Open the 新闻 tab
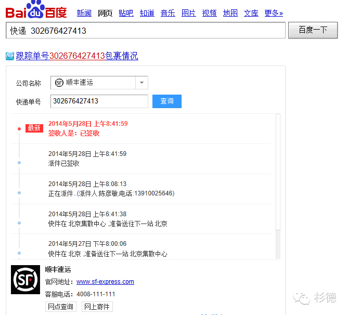Image resolution: width=347 pixels, height=315 pixels. [x=84, y=13]
